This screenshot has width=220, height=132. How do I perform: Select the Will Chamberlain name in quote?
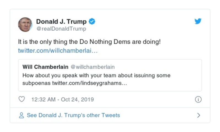[x=45, y=67]
